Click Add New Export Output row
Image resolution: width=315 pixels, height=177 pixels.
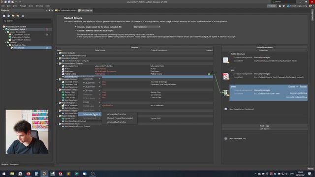pos(75,121)
